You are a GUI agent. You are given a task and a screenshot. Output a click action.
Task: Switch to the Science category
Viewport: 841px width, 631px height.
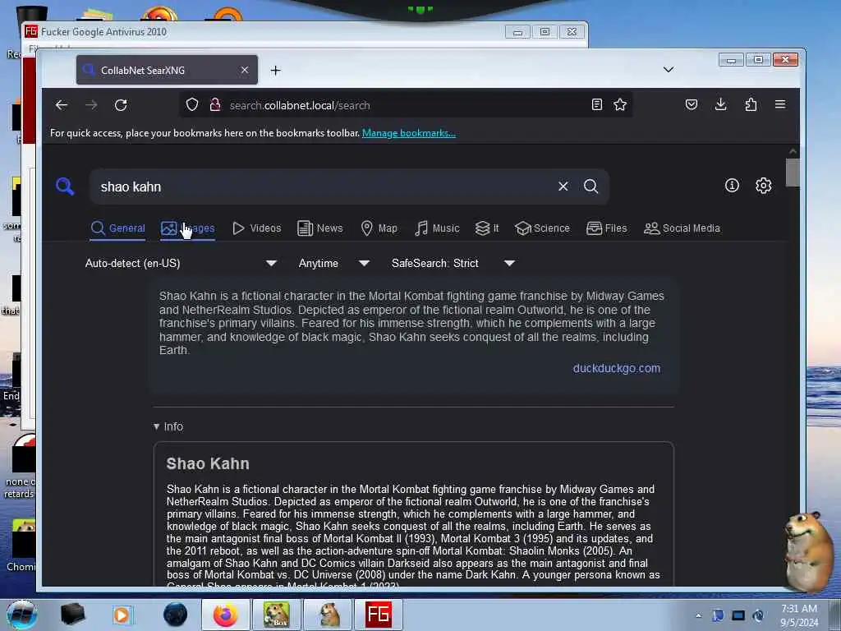542,228
